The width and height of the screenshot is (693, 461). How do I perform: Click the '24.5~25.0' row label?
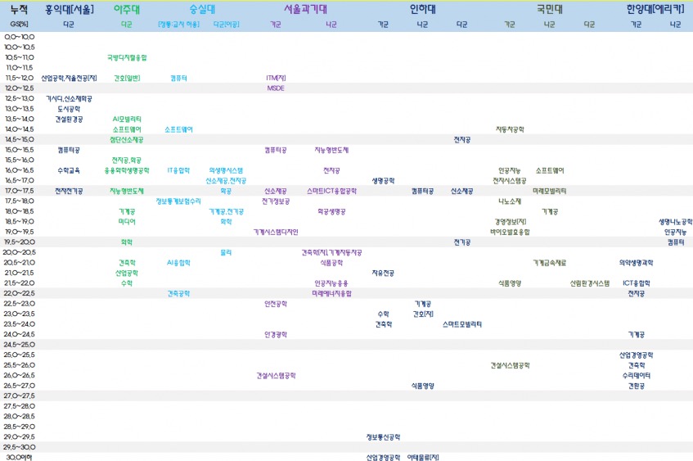[x=20, y=345]
